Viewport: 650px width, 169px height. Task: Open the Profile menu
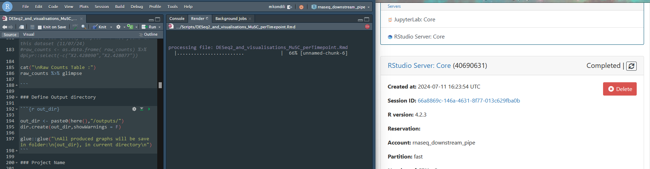155,7
